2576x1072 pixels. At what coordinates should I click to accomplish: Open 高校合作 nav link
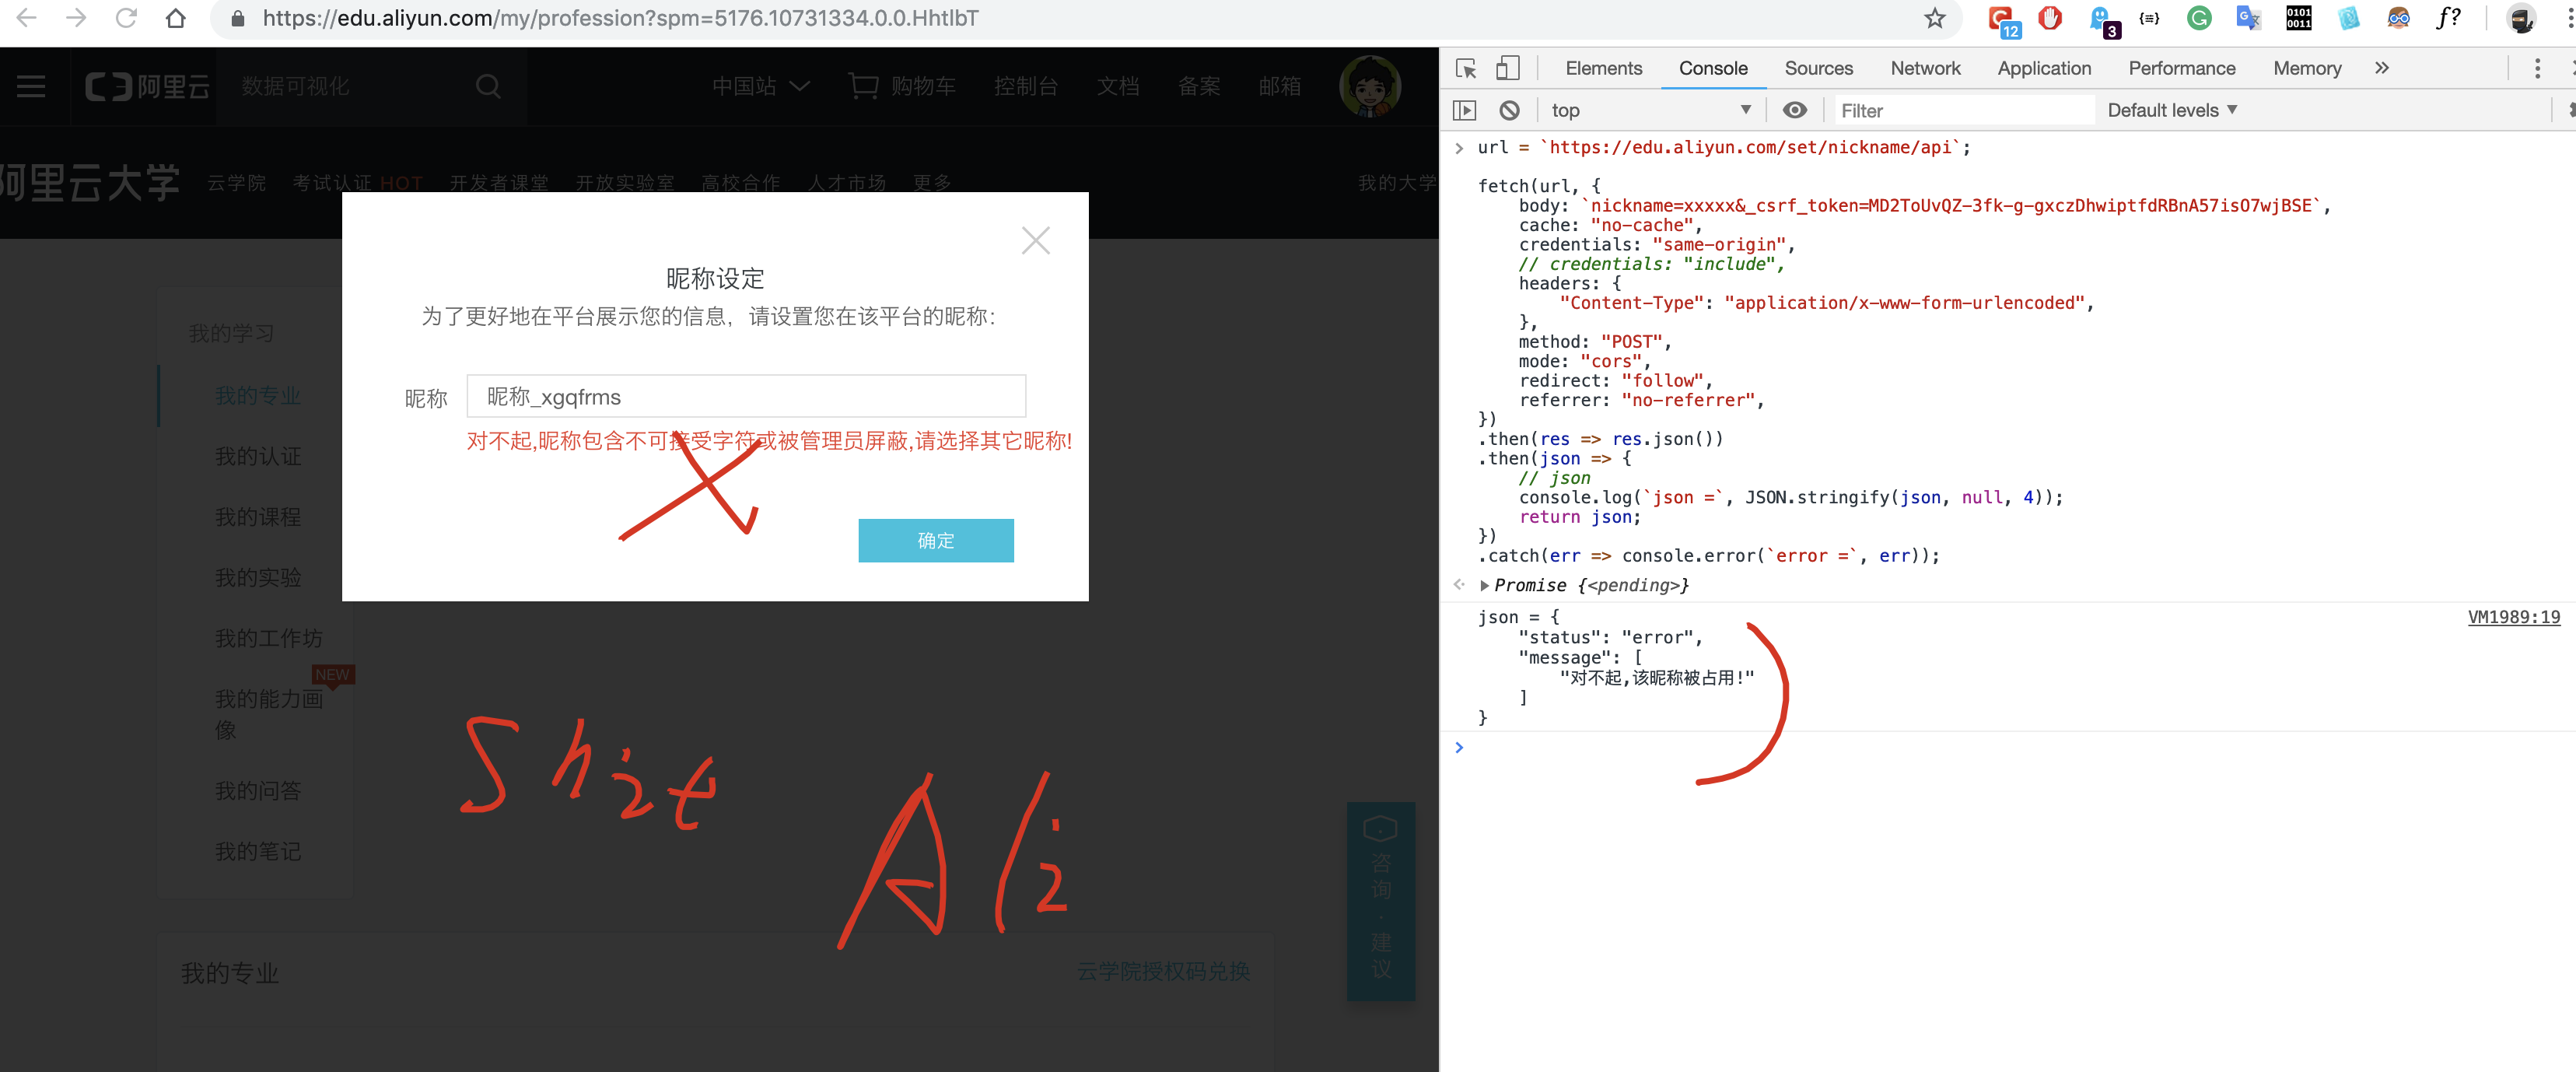(x=741, y=182)
